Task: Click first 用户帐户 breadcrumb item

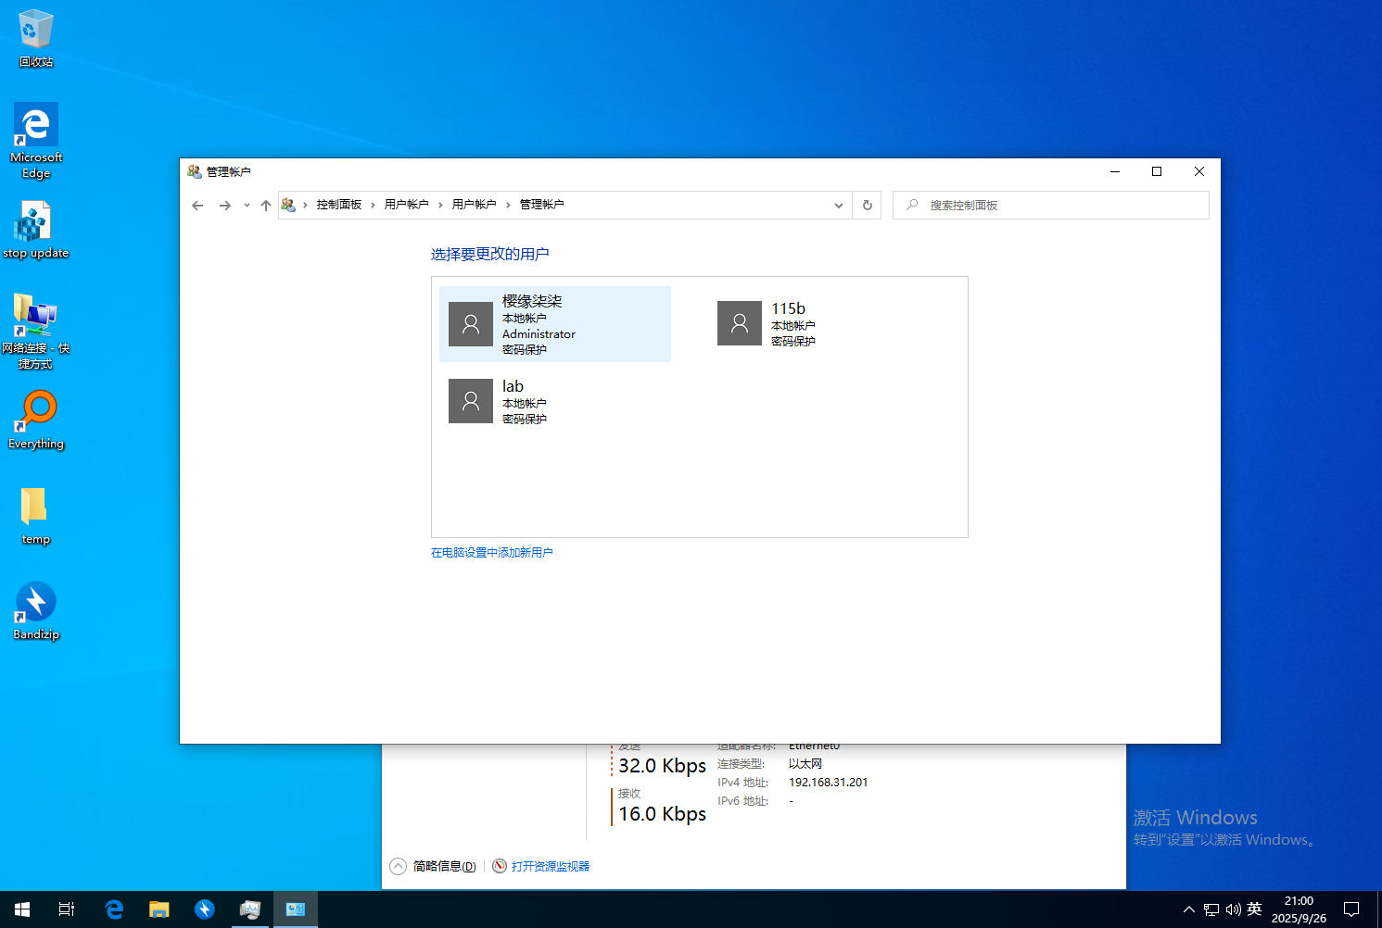Action: click(x=406, y=205)
